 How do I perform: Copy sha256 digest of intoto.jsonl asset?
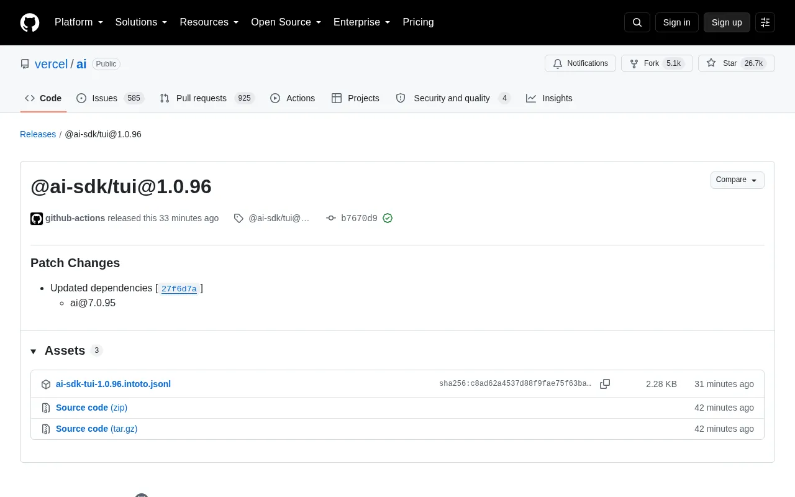pyautogui.click(x=605, y=384)
